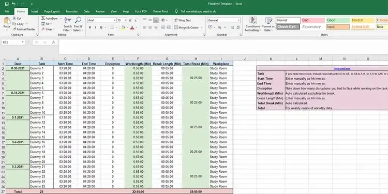Expand the AutoSum dropdown arrow
Screen dimensions: 388x194
[61, 19]
